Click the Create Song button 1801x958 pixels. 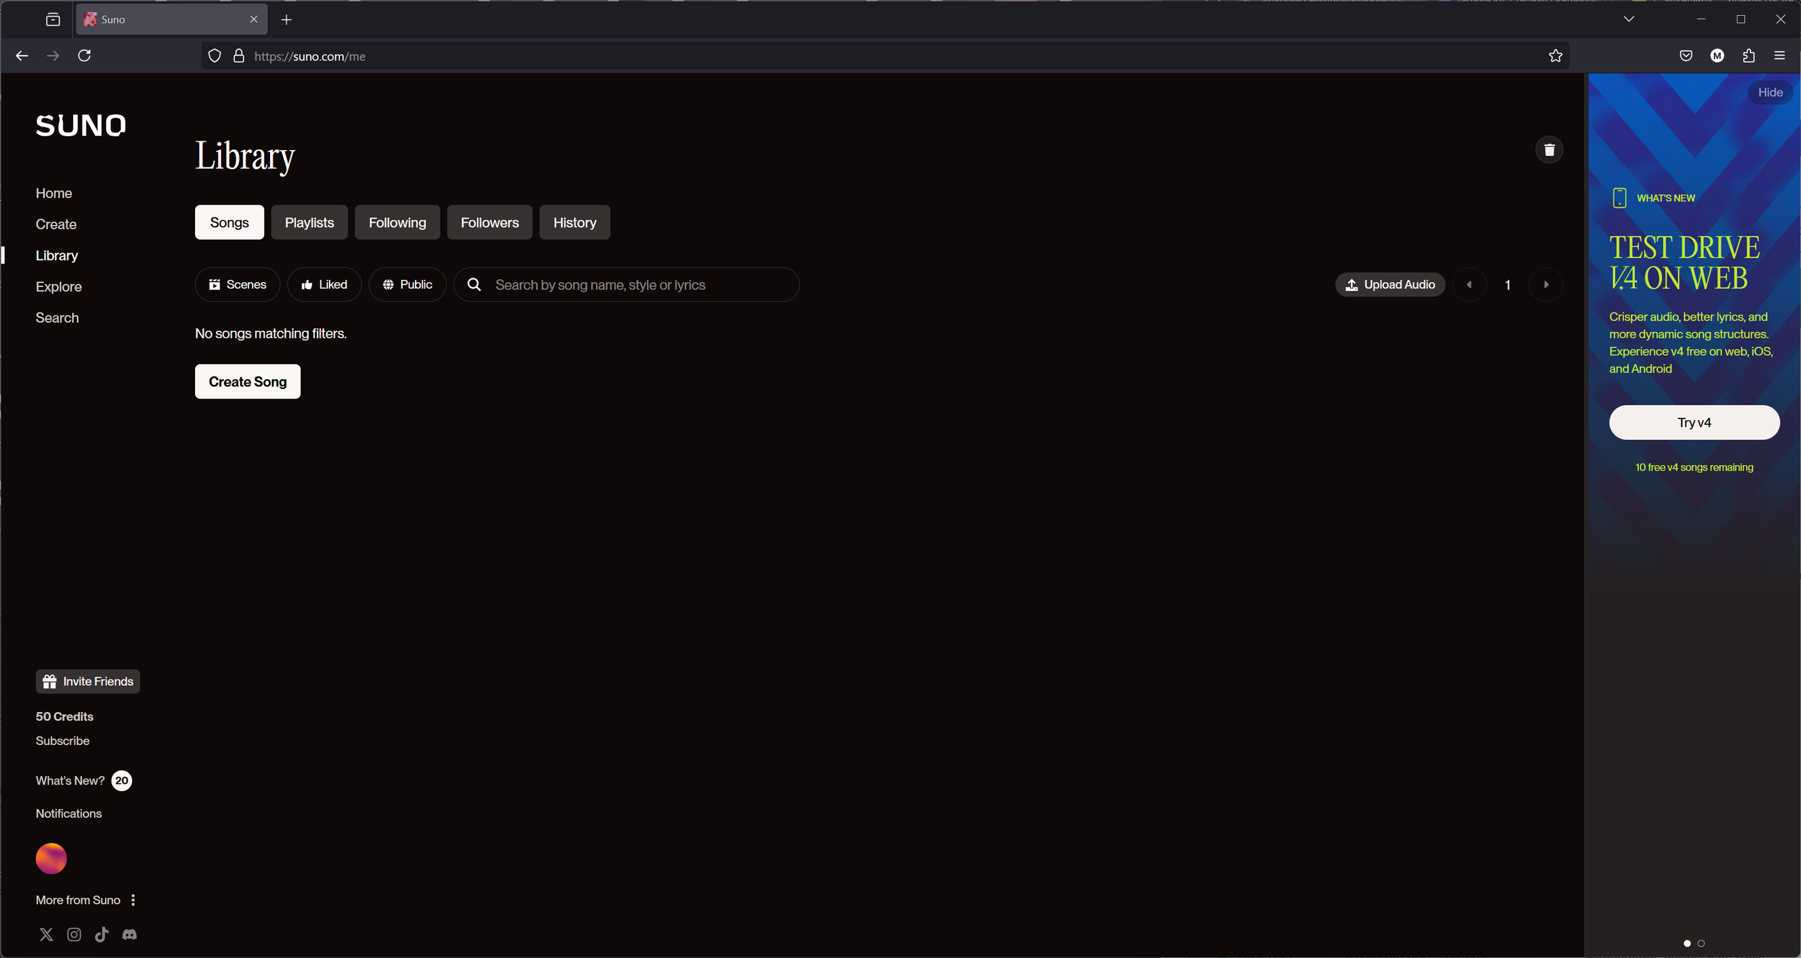pyautogui.click(x=247, y=382)
